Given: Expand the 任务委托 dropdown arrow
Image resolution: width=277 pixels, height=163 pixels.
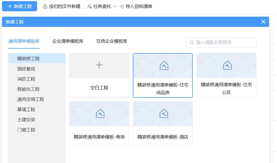Looking at the screenshot, I should 115,6.
